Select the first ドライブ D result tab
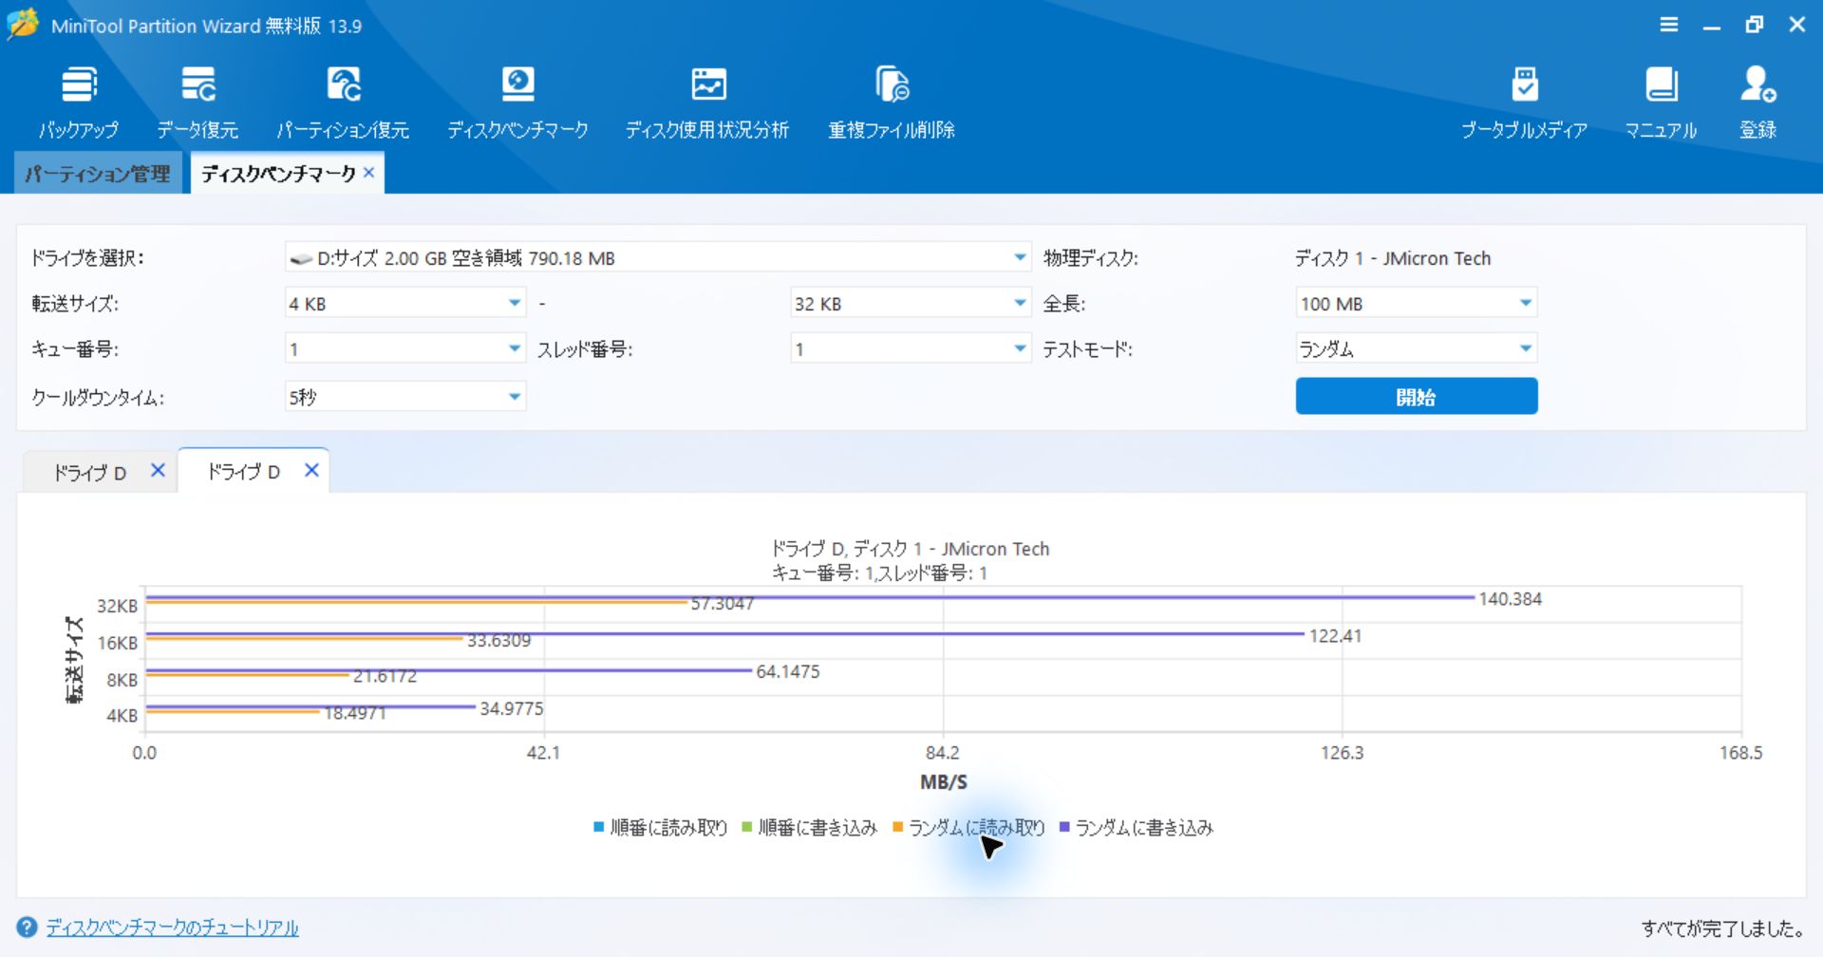The height and width of the screenshot is (957, 1823). (x=89, y=472)
